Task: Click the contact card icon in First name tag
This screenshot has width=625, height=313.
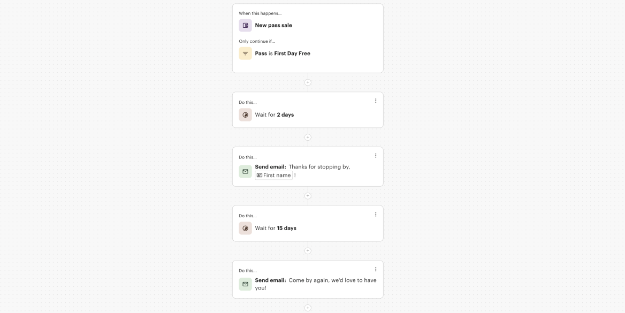Action: tap(259, 175)
